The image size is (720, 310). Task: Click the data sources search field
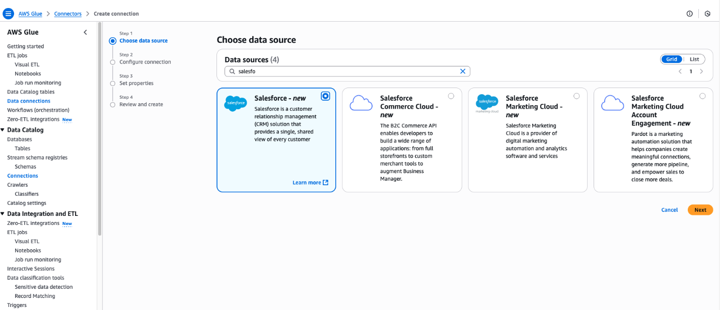click(x=347, y=71)
